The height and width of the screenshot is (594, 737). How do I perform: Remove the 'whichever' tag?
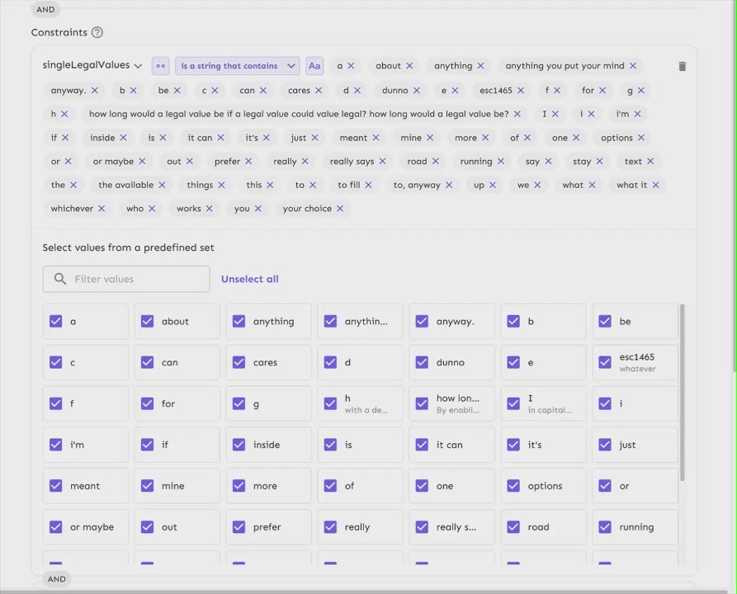pyautogui.click(x=102, y=208)
